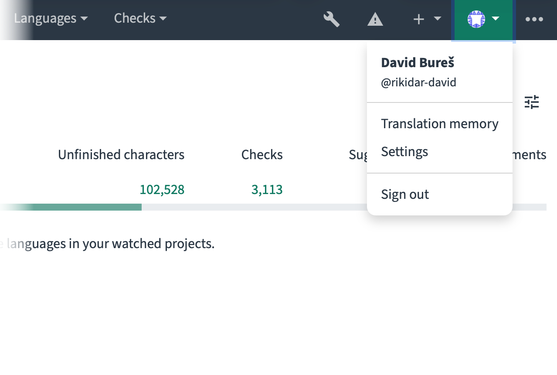This screenshot has width=557, height=375.
Task: Expand the Languages dropdown
Action: [51, 18]
